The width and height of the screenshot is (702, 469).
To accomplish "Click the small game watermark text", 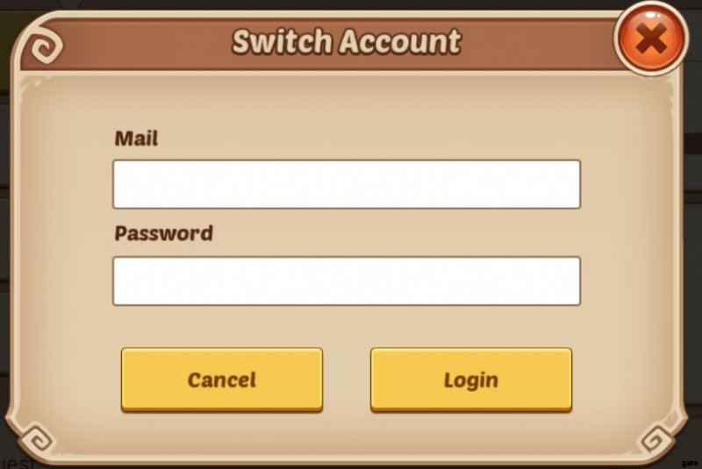I will point(690,463).
